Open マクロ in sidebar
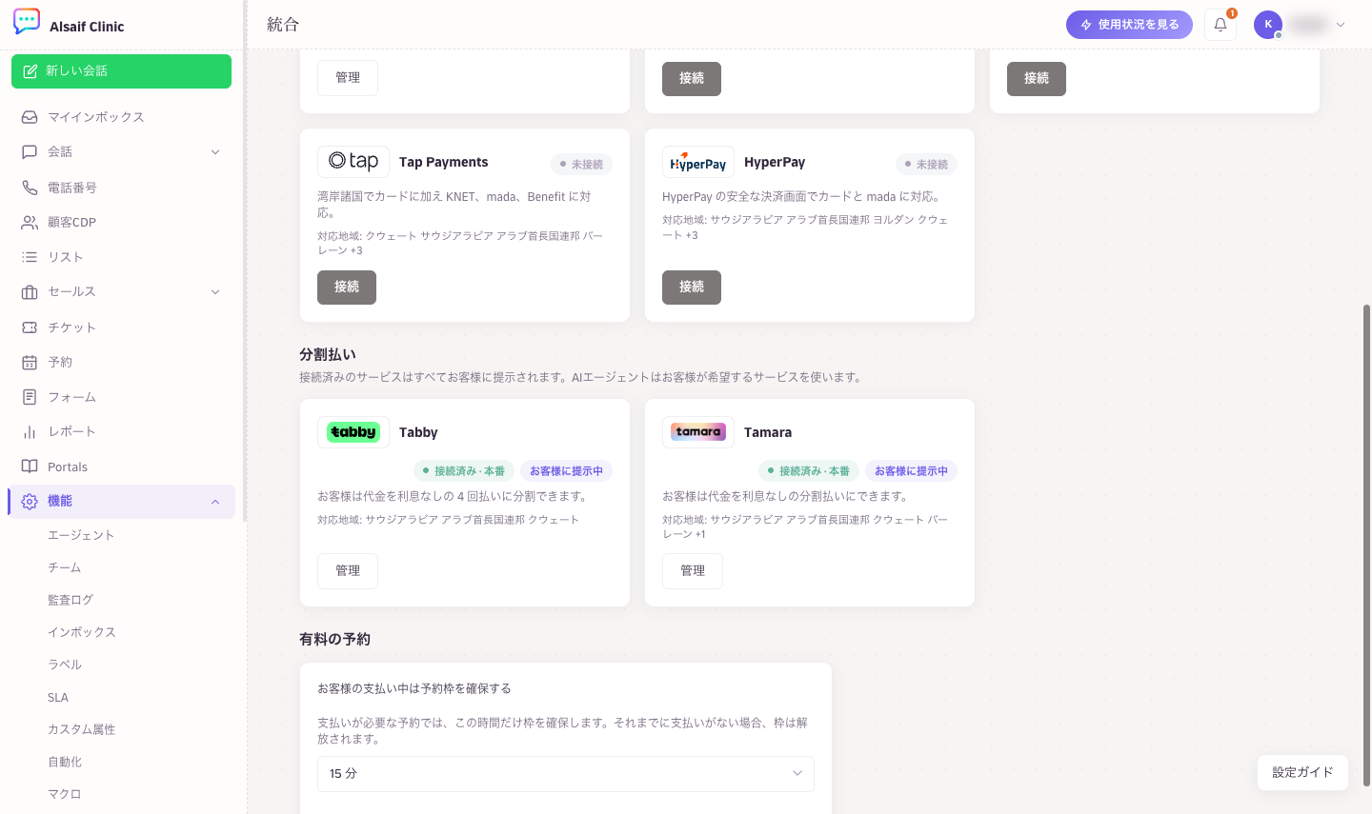Viewport: 1372px width, 814px height. tap(65, 794)
